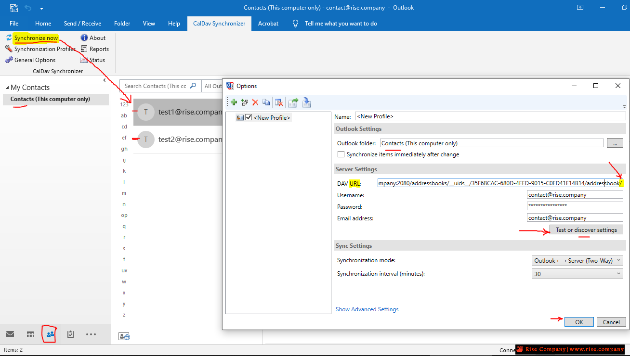Click the Email address field
Screen dimensions: 630x356
575,217
